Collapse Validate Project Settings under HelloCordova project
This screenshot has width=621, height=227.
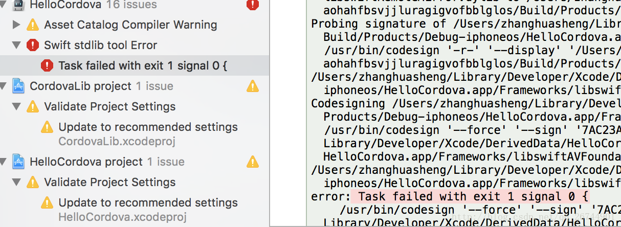[16, 182]
